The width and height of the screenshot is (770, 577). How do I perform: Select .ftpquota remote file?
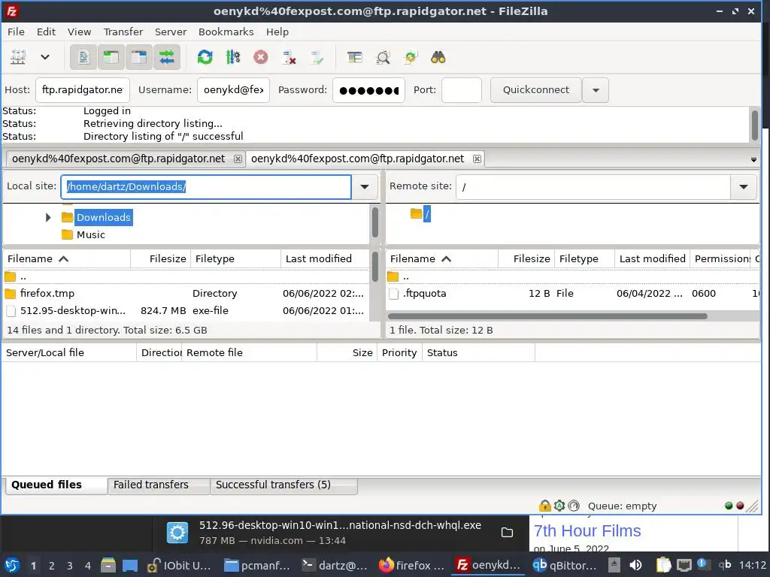(572, 294)
